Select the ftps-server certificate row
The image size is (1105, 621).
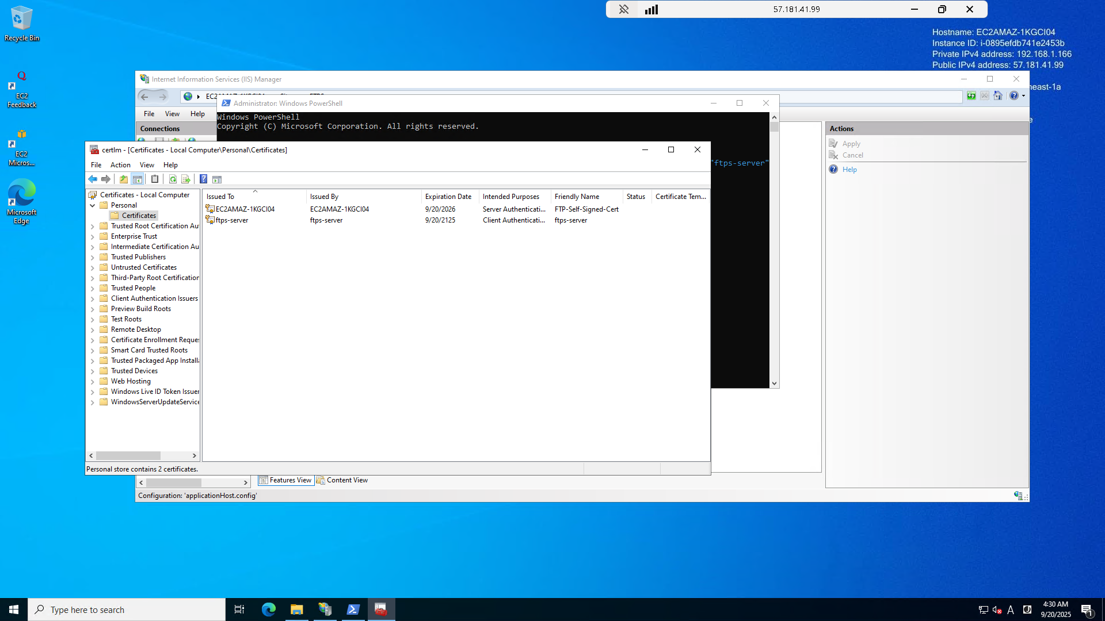(232, 220)
